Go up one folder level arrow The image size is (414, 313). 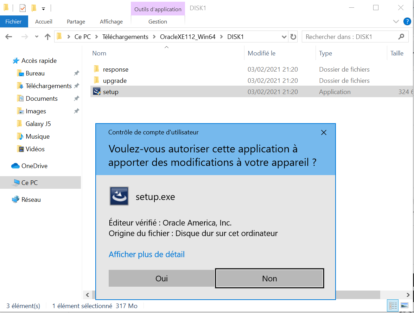click(47, 36)
